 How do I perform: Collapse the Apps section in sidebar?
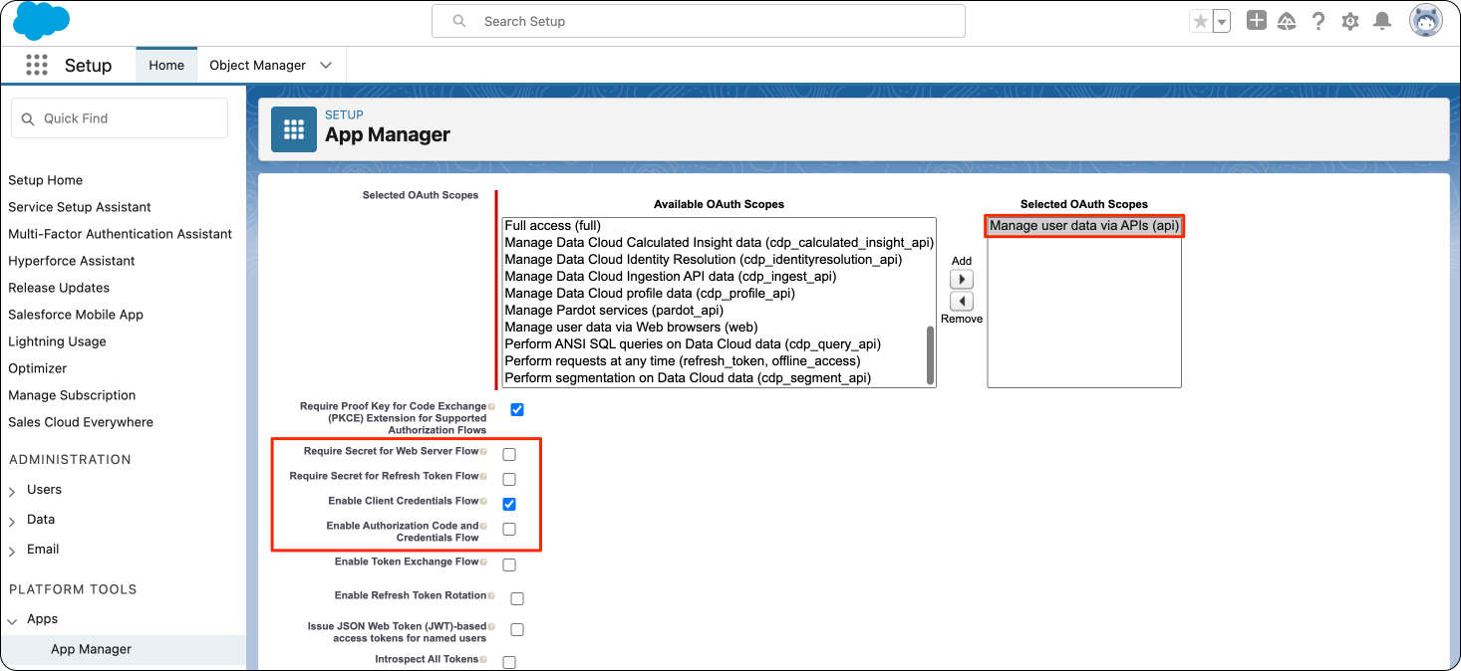coord(12,621)
